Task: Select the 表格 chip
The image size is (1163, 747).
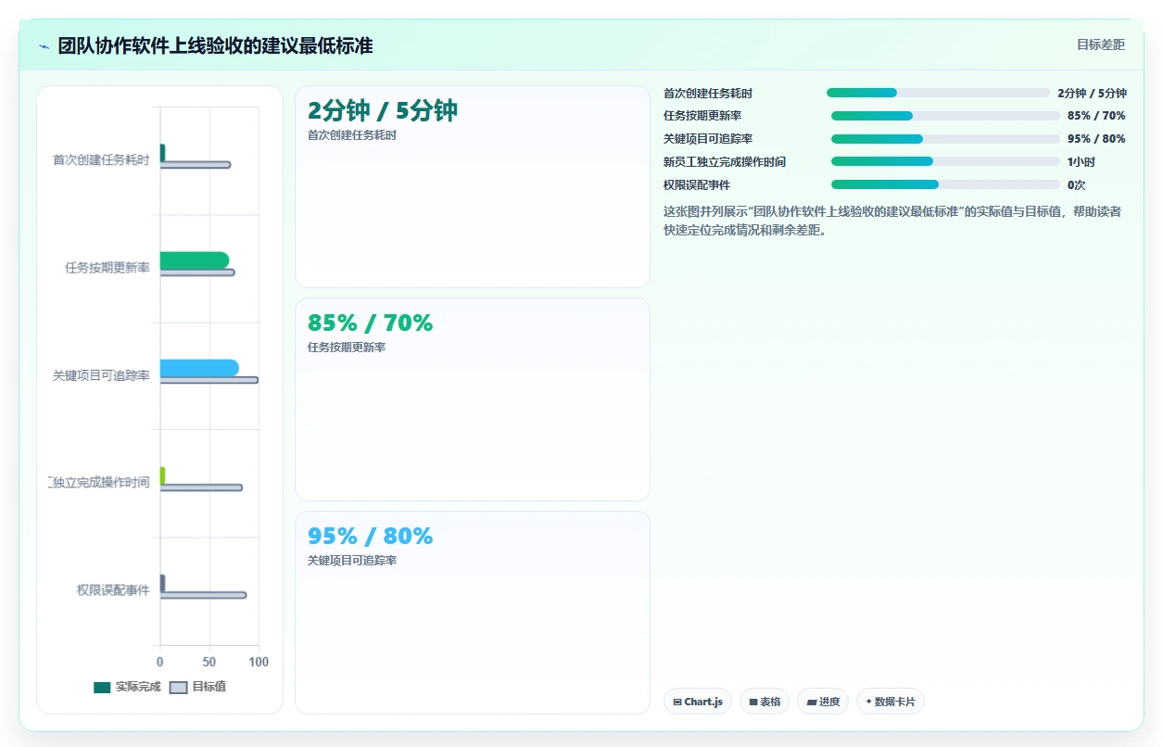Action: 765,702
